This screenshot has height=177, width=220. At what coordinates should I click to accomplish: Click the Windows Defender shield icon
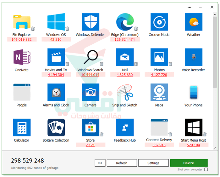tap(91, 22)
